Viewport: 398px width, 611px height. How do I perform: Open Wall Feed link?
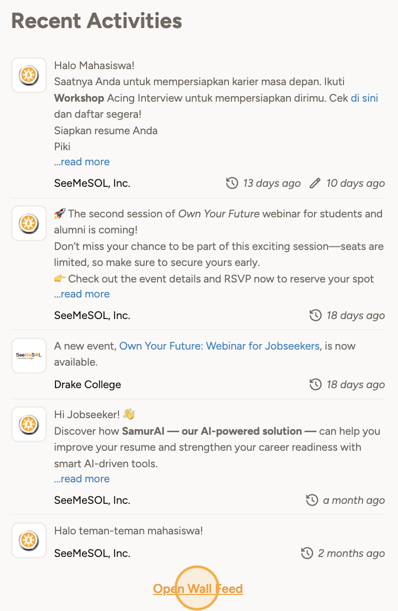[x=198, y=588]
